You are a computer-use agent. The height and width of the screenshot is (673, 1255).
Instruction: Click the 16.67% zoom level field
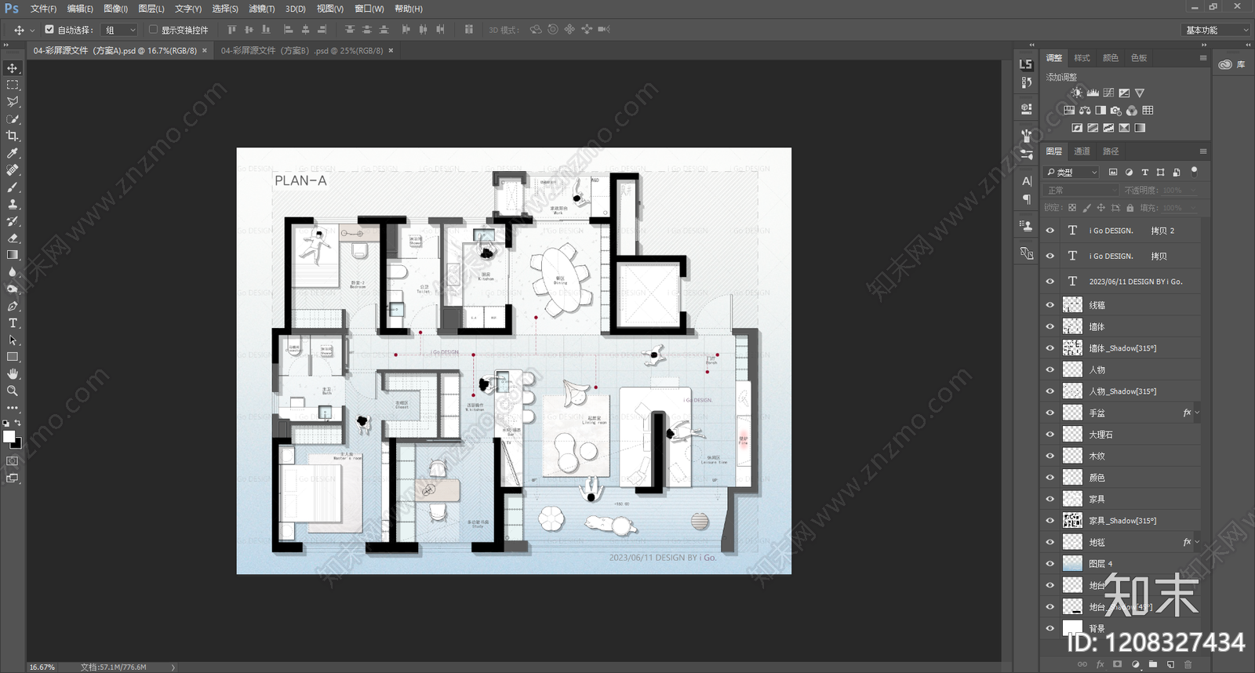tap(42, 668)
